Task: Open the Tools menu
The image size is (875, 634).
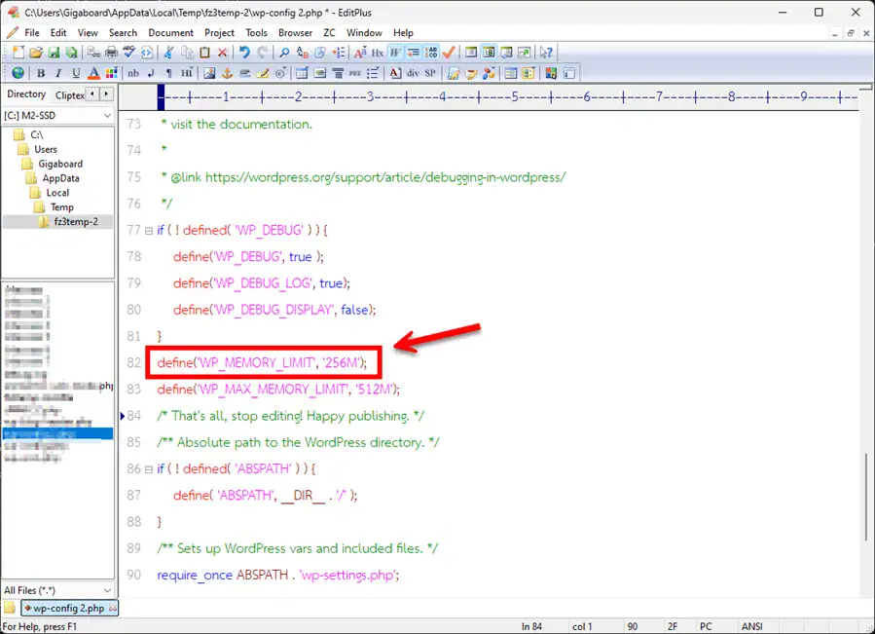Action: click(x=256, y=33)
